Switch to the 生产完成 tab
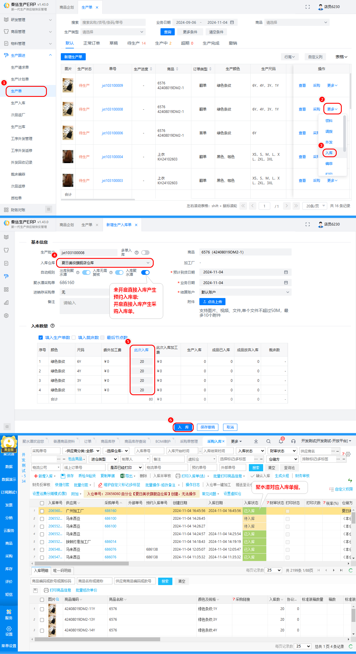The height and width of the screenshot is (654, 356). pos(211,43)
